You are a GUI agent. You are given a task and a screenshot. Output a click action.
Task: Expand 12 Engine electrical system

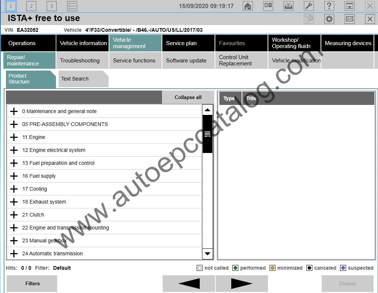click(x=14, y=150)
